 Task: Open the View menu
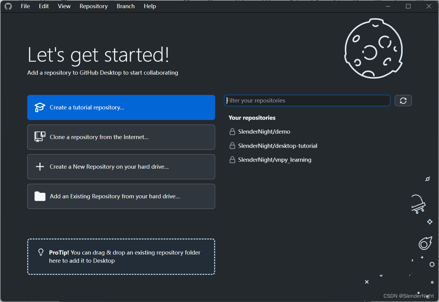pos(64,6)
